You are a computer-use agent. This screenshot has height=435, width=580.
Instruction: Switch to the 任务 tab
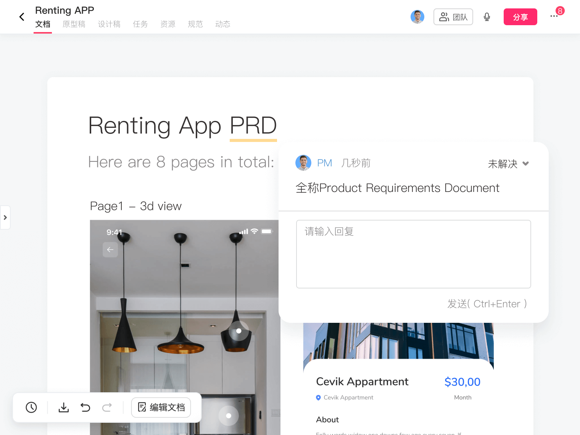coord(140,24)
